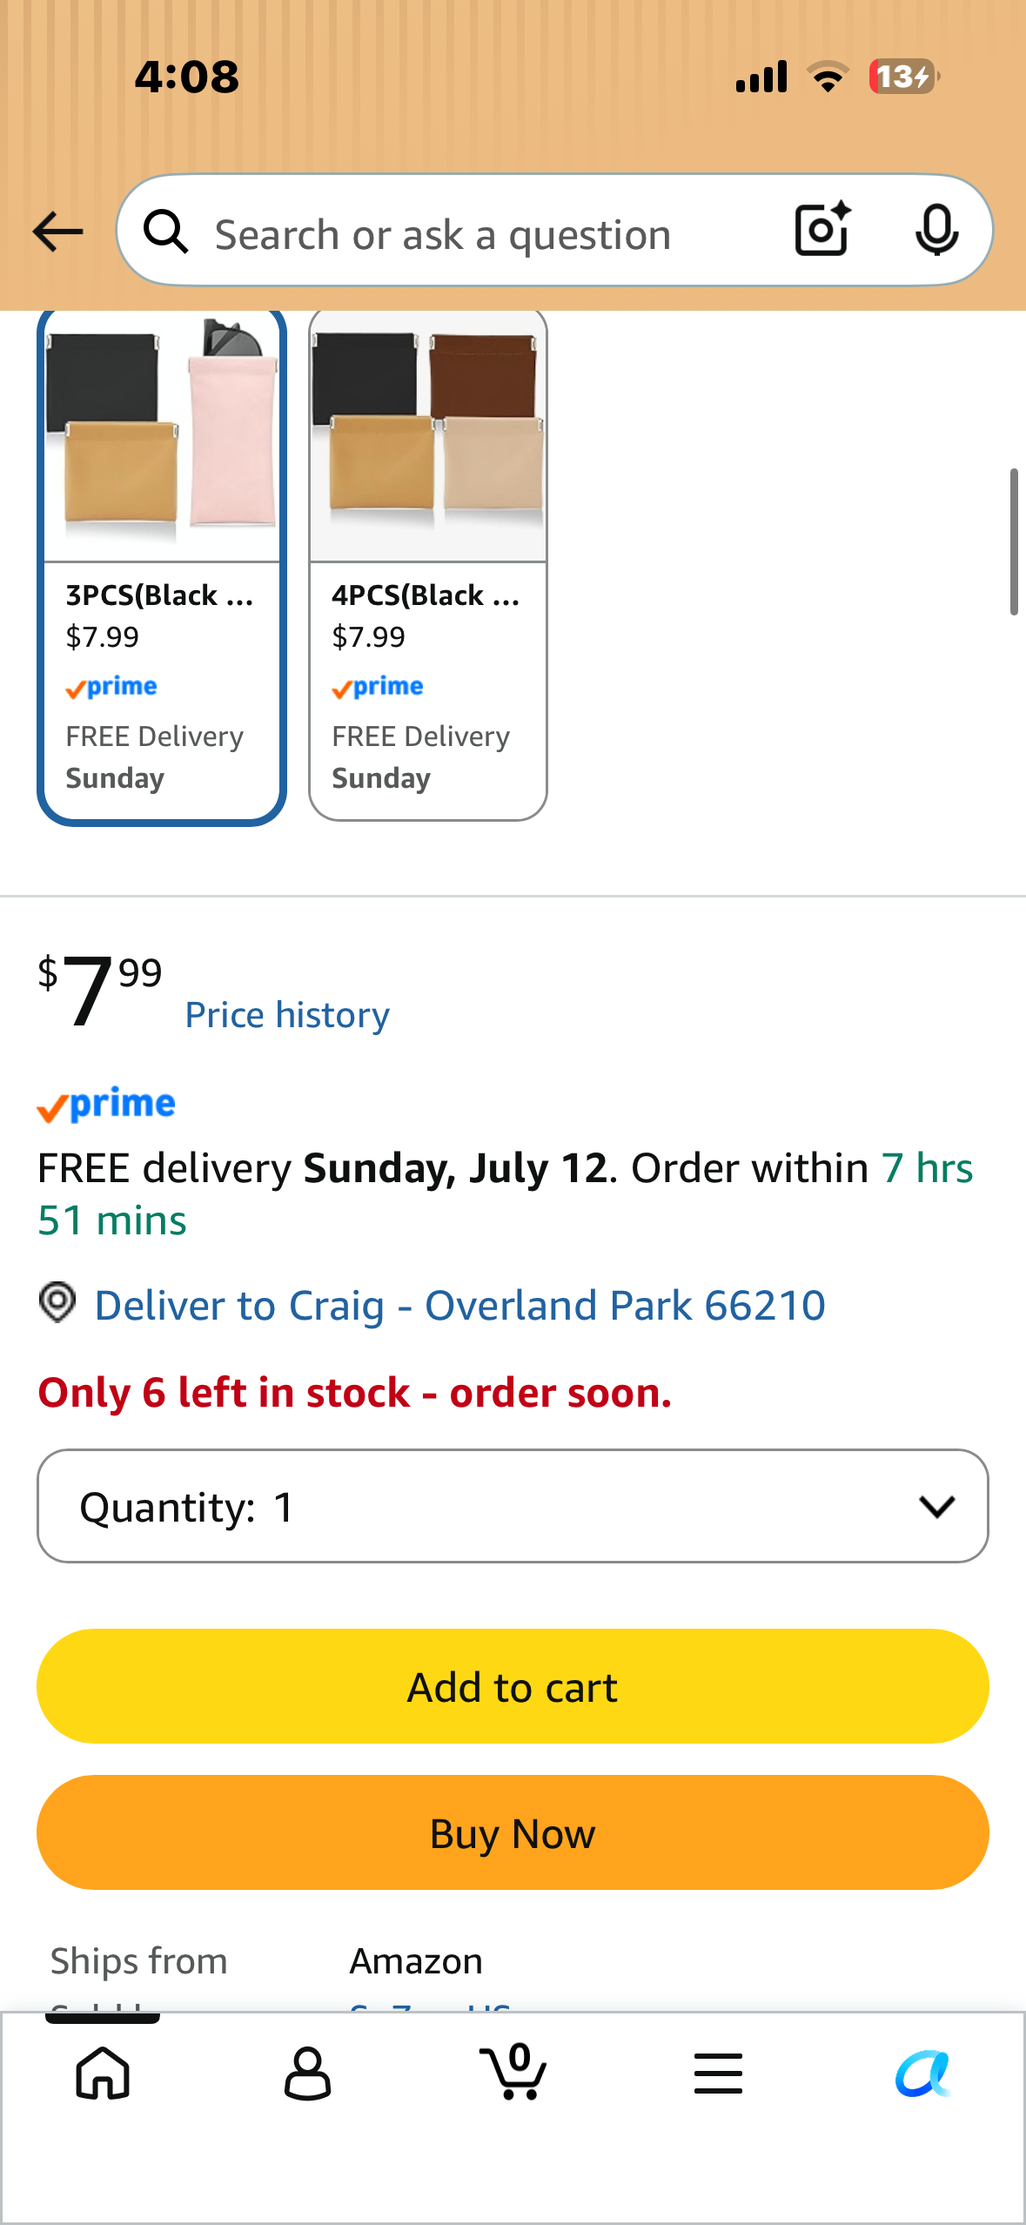The width and height of the screenshot is (1026, 2225).
Task: Open the Alexa assistant icon
Action: click(x=923, y=2073)
